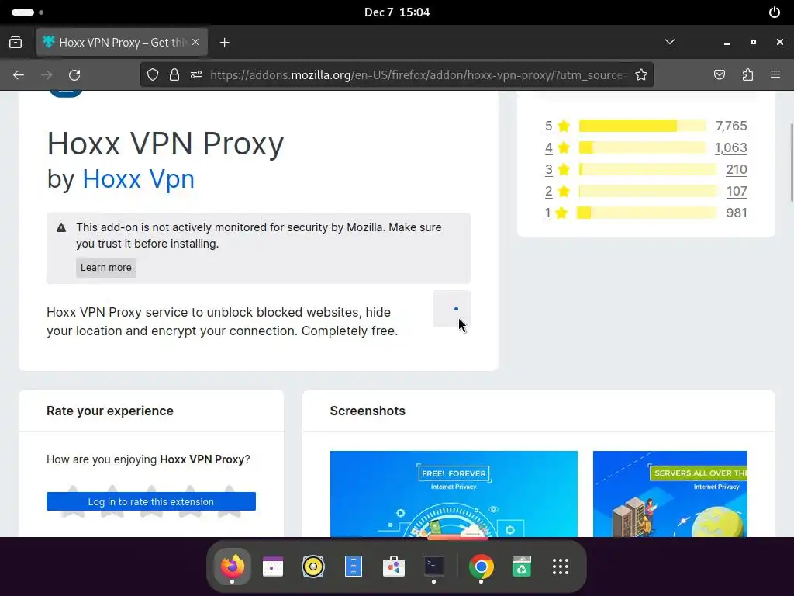
Task: Launch Google Chrome from dock
Action: 481,566
